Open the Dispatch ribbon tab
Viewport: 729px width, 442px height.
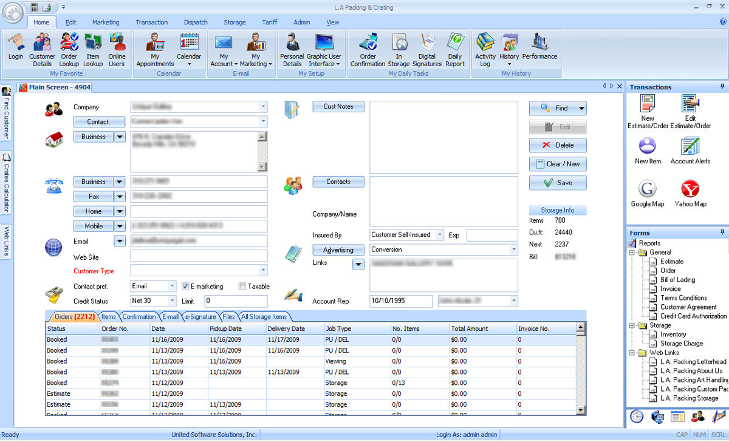coord(196,22)
